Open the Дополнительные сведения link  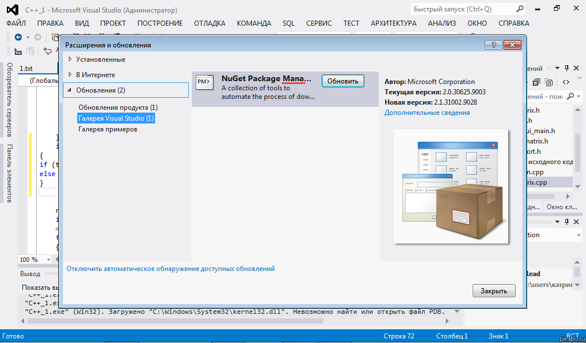pyautogui.click(x=427, y=113)
